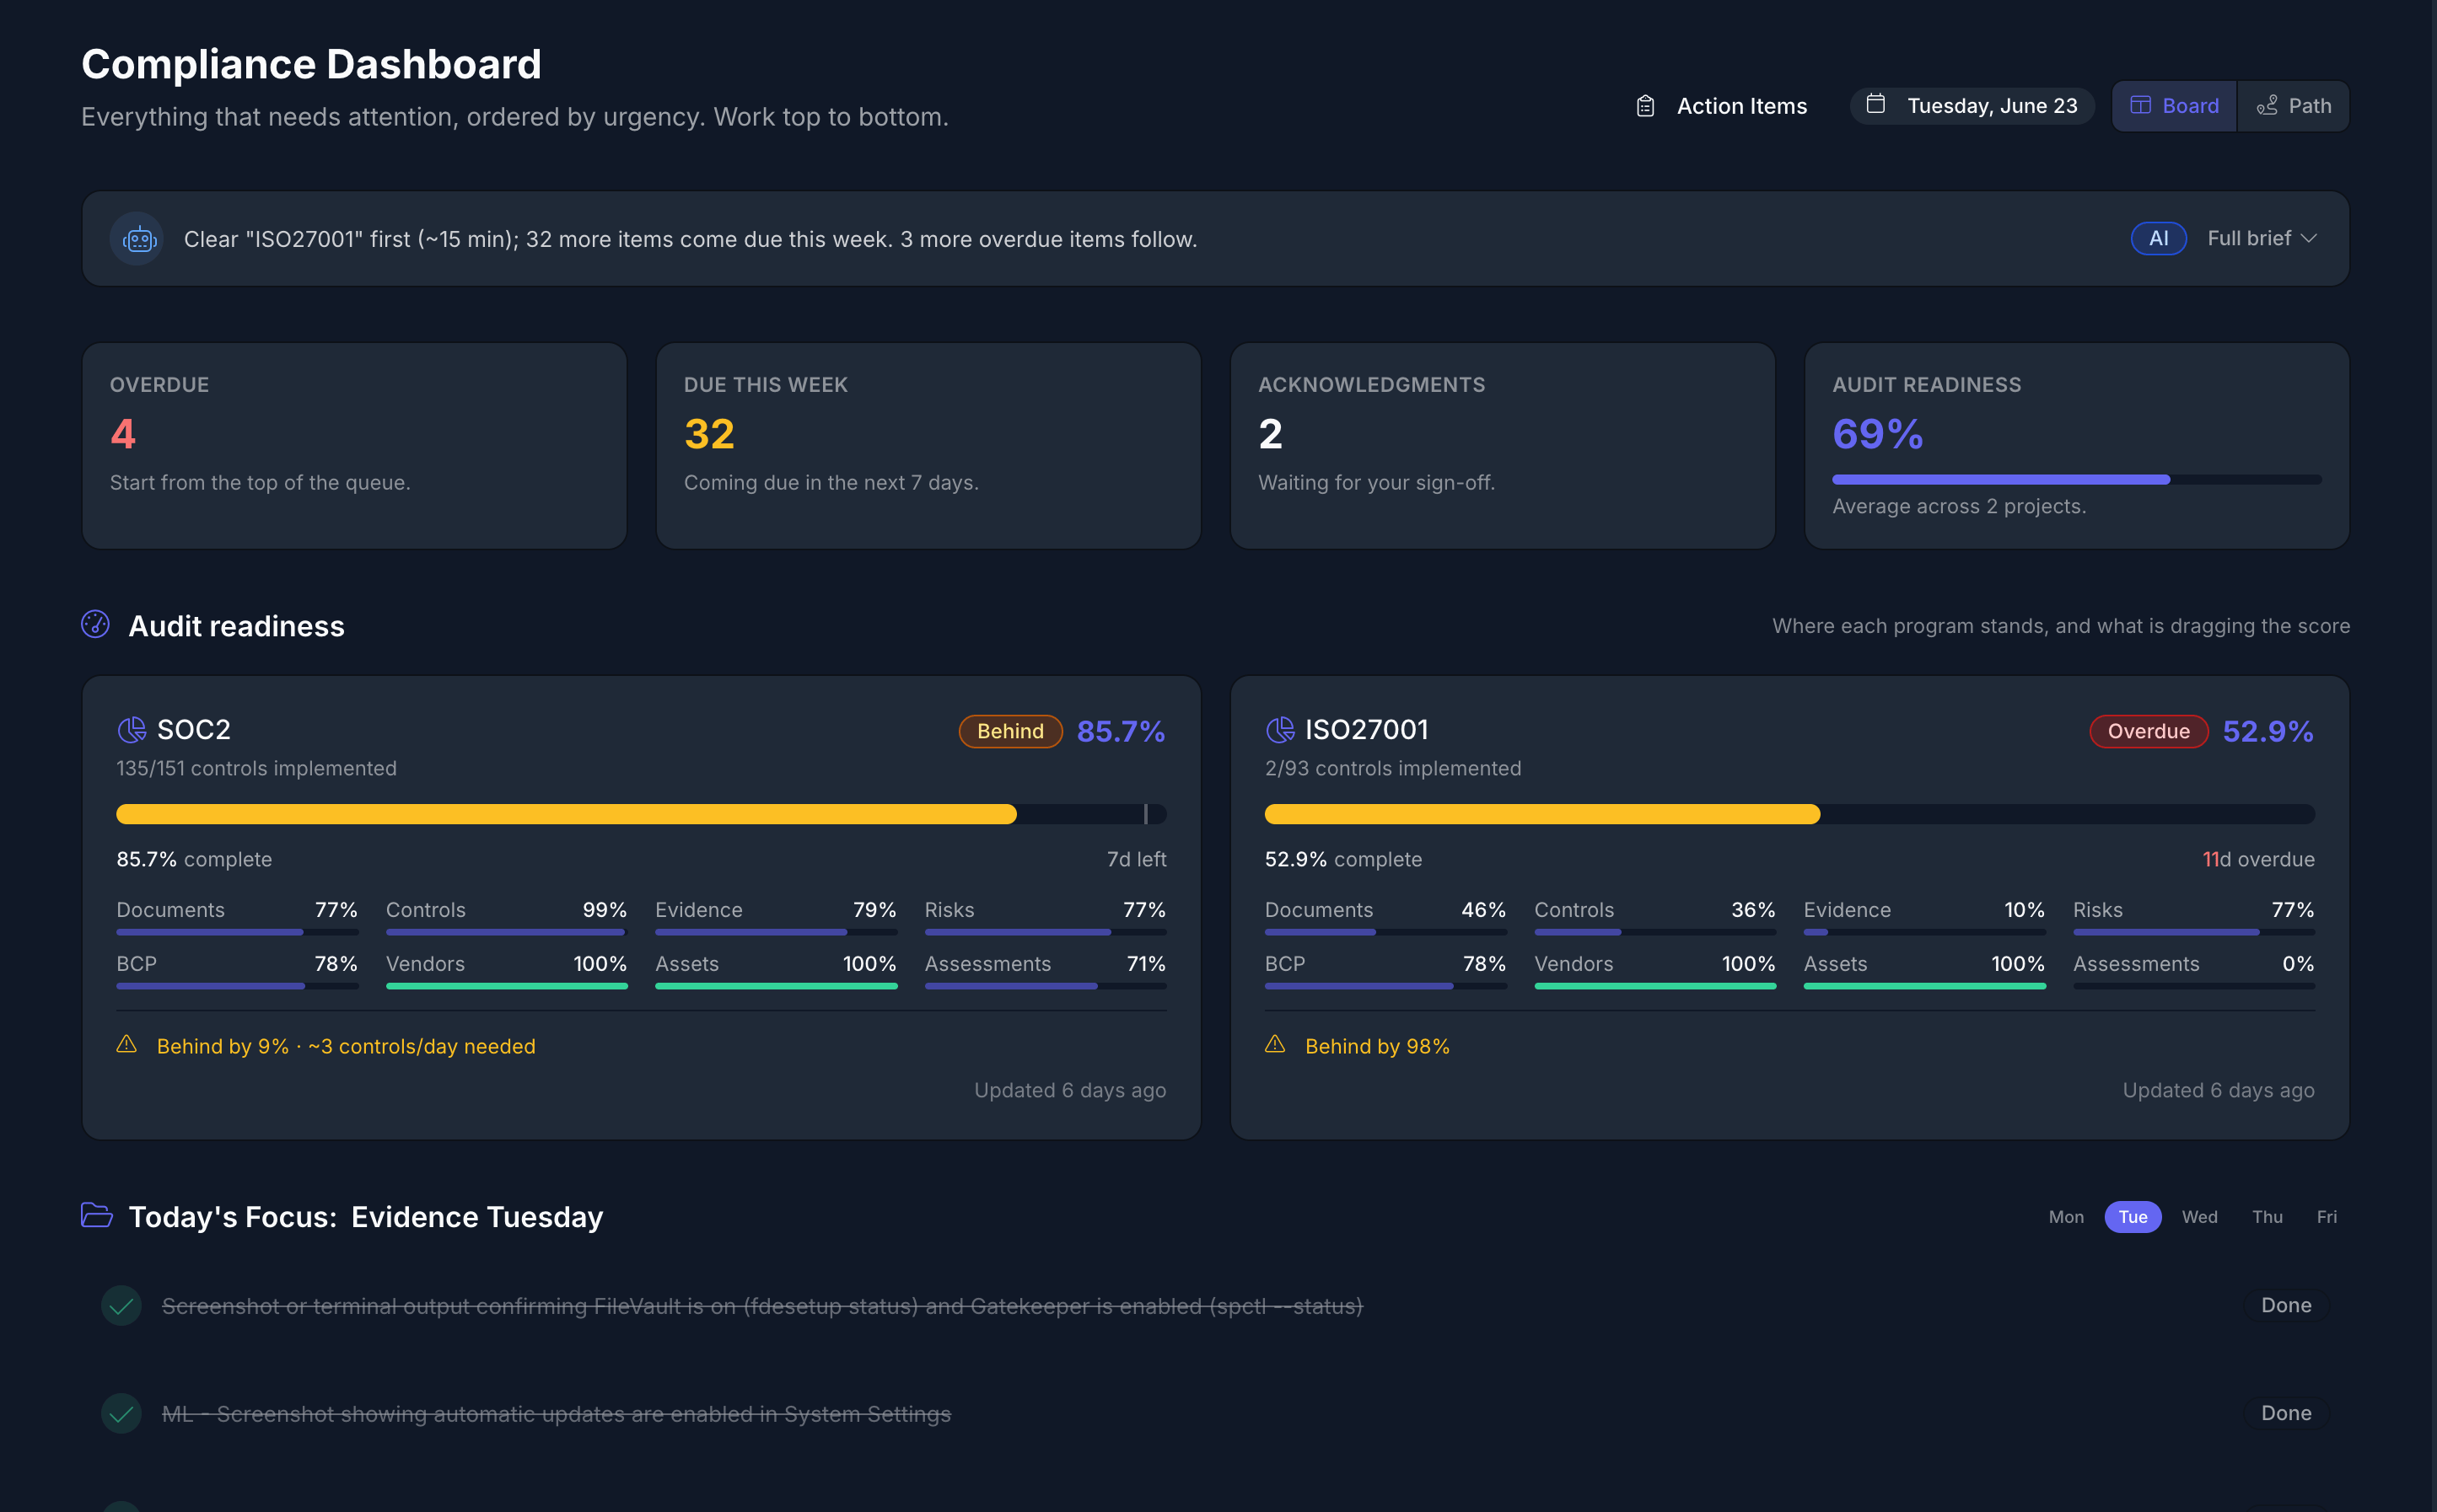Click the SOC2 program title
The image size is (2437, 1512).
coord(194,730)
